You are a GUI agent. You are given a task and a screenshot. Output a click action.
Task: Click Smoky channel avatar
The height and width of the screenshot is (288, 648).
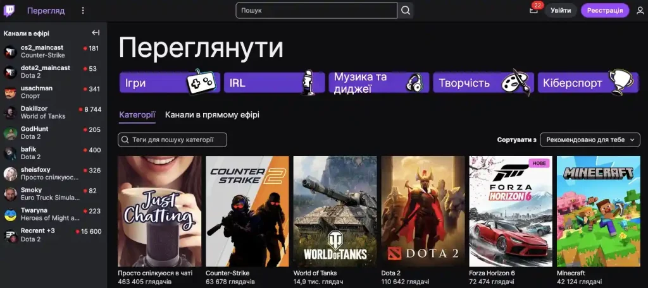[10, 194]
